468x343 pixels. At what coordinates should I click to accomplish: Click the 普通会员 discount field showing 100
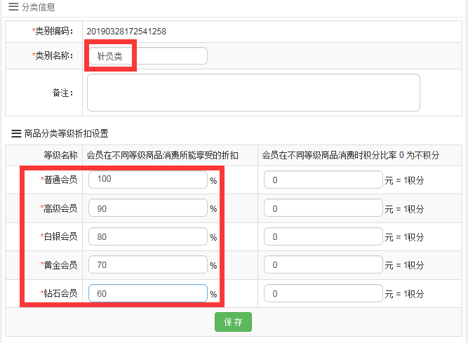(x=148, y=180)
